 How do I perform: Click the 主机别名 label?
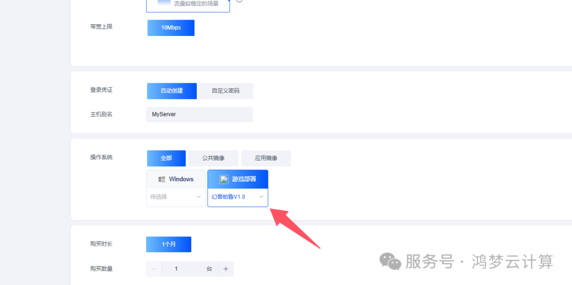tap(101, 114)
